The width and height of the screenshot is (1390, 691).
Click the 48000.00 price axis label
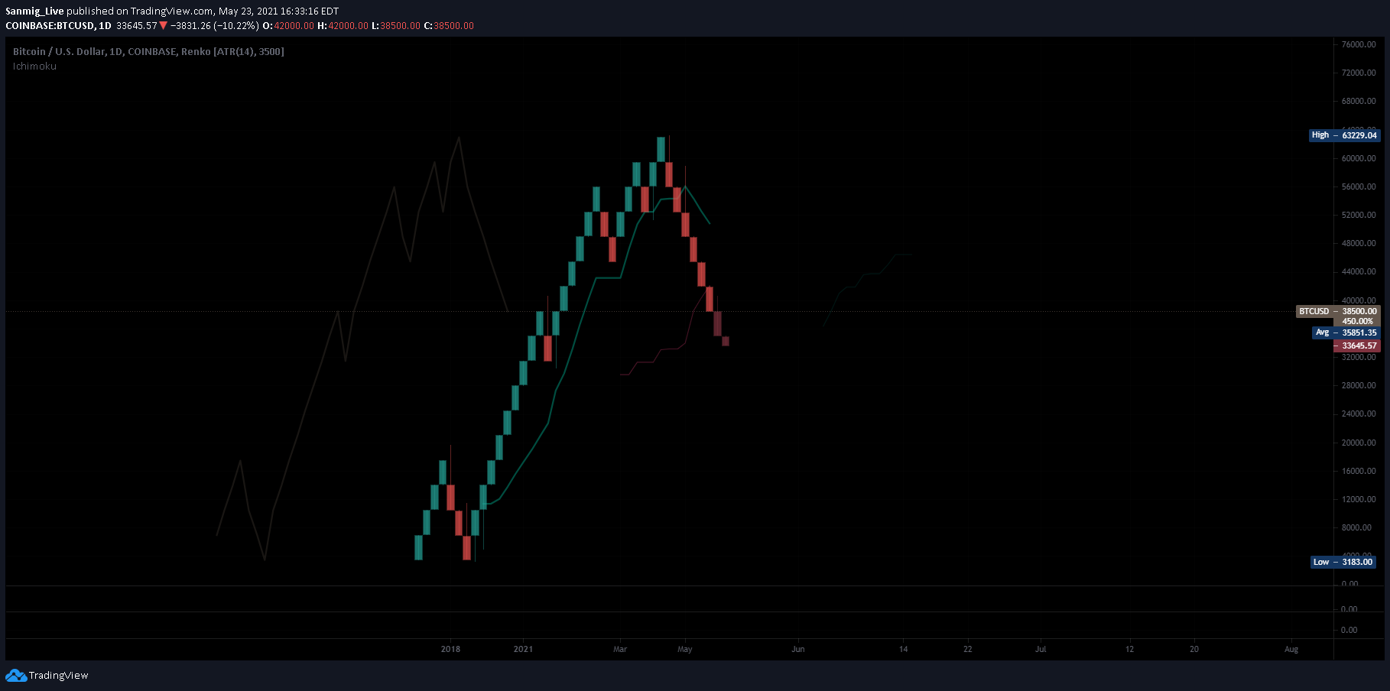click(1359, 243)
